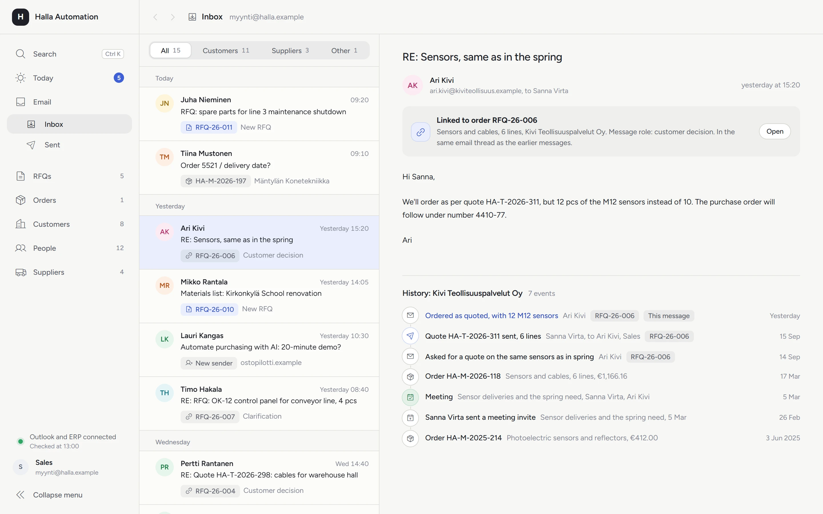The height and width of the screenshot is (514, 823).
Task: Click the Today sun icon
Action: [x=20, y=78]
